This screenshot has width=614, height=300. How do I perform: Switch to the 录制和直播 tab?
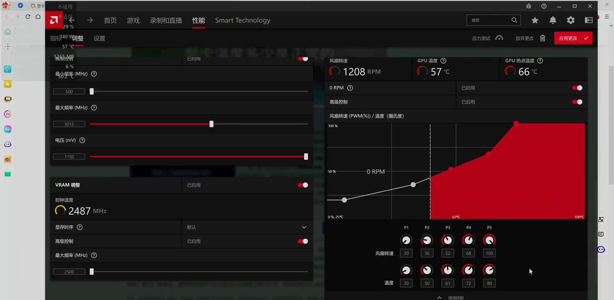tap(166, 20)
